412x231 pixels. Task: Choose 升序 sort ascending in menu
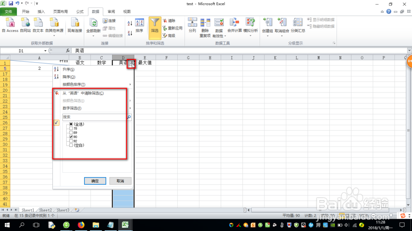pyautogui.click(x=92, y=69)
